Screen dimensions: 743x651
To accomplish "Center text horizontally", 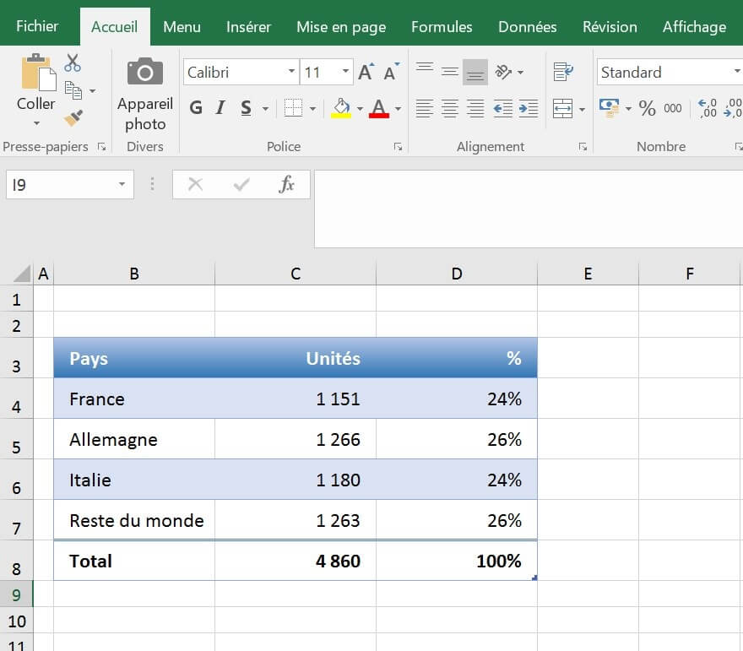I will (x=450, y=108).
